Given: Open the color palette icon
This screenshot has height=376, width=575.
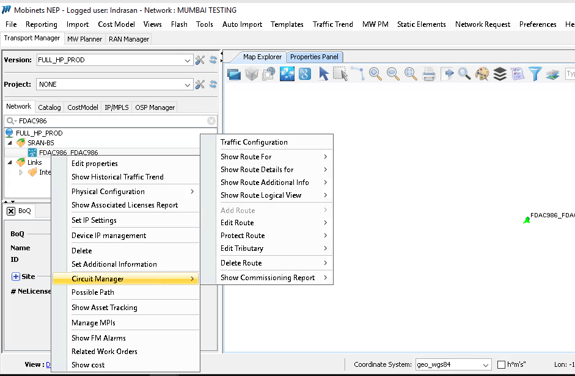Looking at the screenshot, I should [482, 74].
